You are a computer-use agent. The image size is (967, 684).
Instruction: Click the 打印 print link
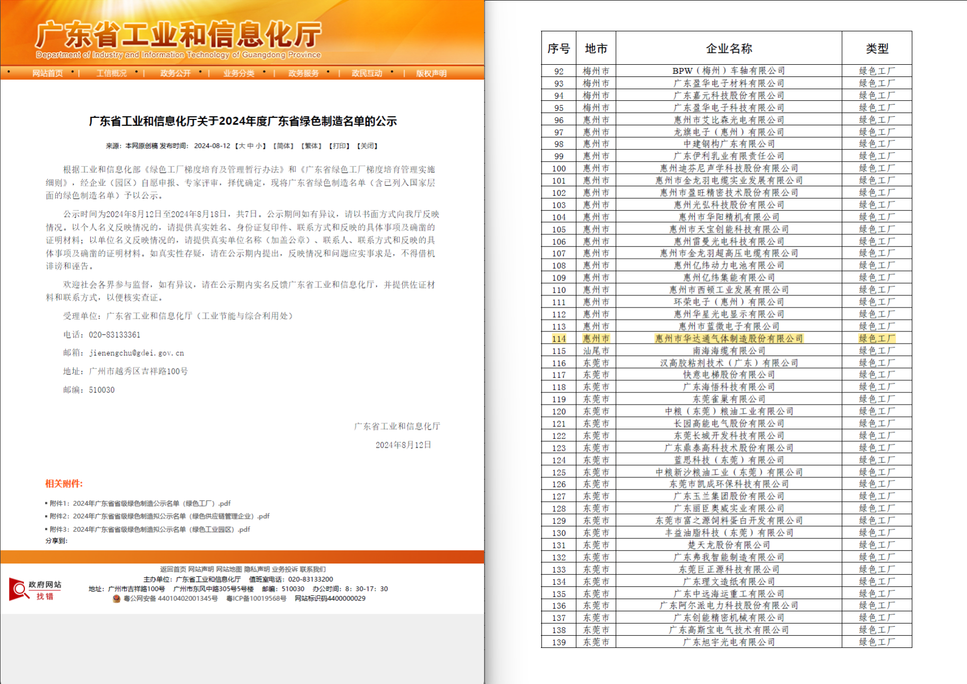[339, 146]
